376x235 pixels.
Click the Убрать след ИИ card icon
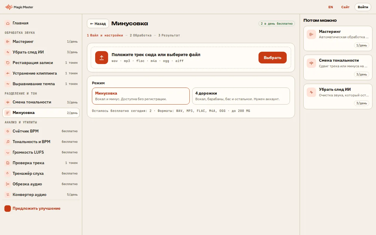point(311,92)
